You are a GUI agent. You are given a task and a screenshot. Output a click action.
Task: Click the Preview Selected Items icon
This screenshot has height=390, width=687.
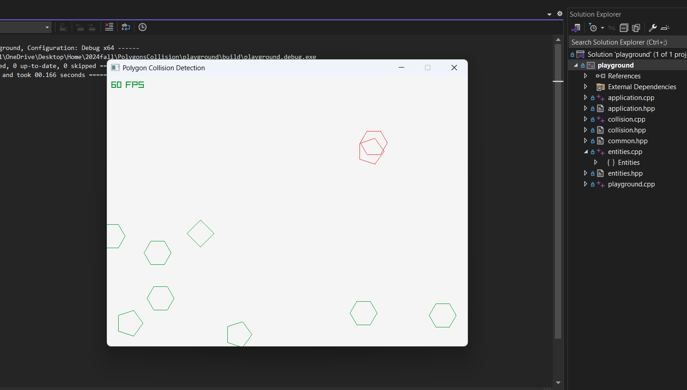click(665, 28)
